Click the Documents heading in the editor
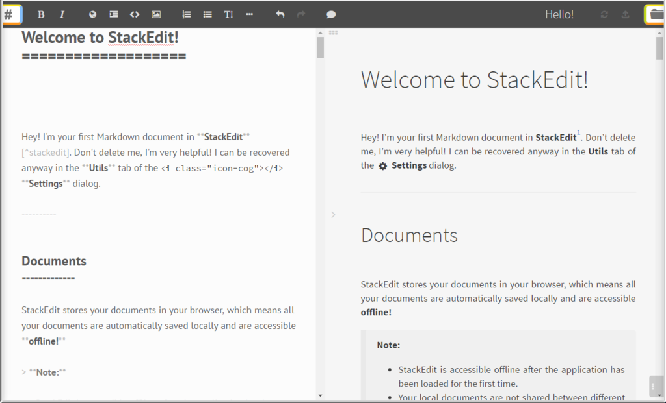 (54, 261)
